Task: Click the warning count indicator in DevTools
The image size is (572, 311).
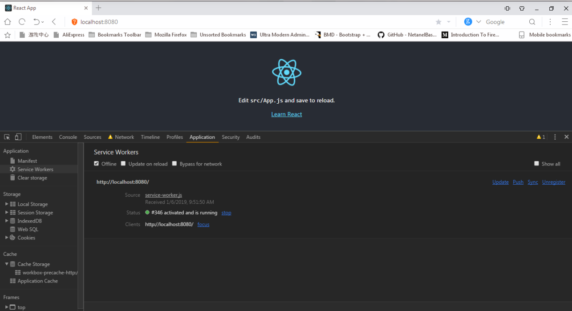Action: [x=541, y=137]
